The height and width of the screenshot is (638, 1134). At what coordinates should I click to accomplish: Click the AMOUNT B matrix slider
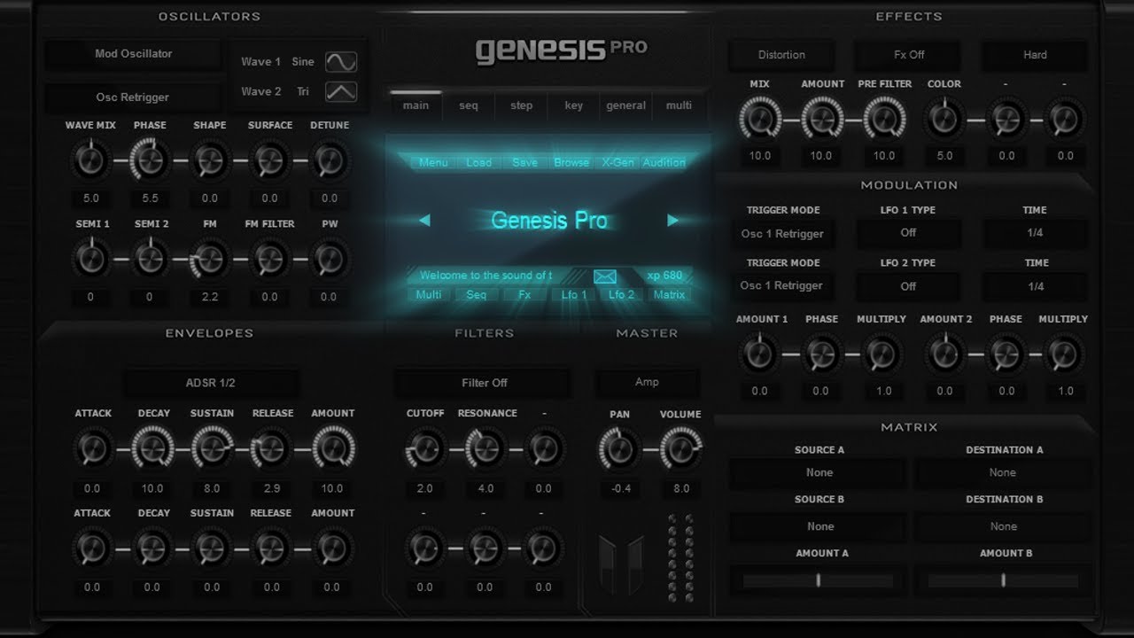coord(1003,580)
